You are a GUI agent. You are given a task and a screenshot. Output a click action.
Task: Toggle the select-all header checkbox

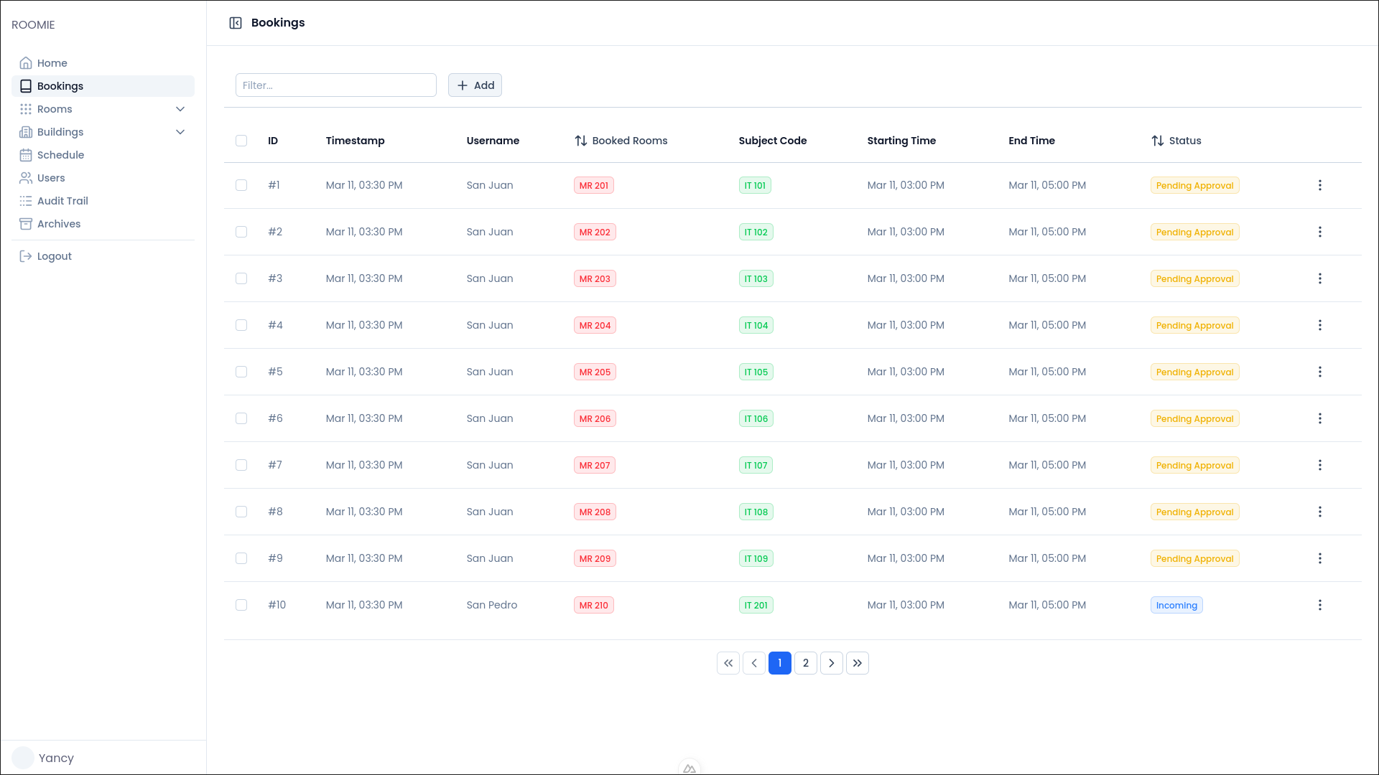[241, 141]
